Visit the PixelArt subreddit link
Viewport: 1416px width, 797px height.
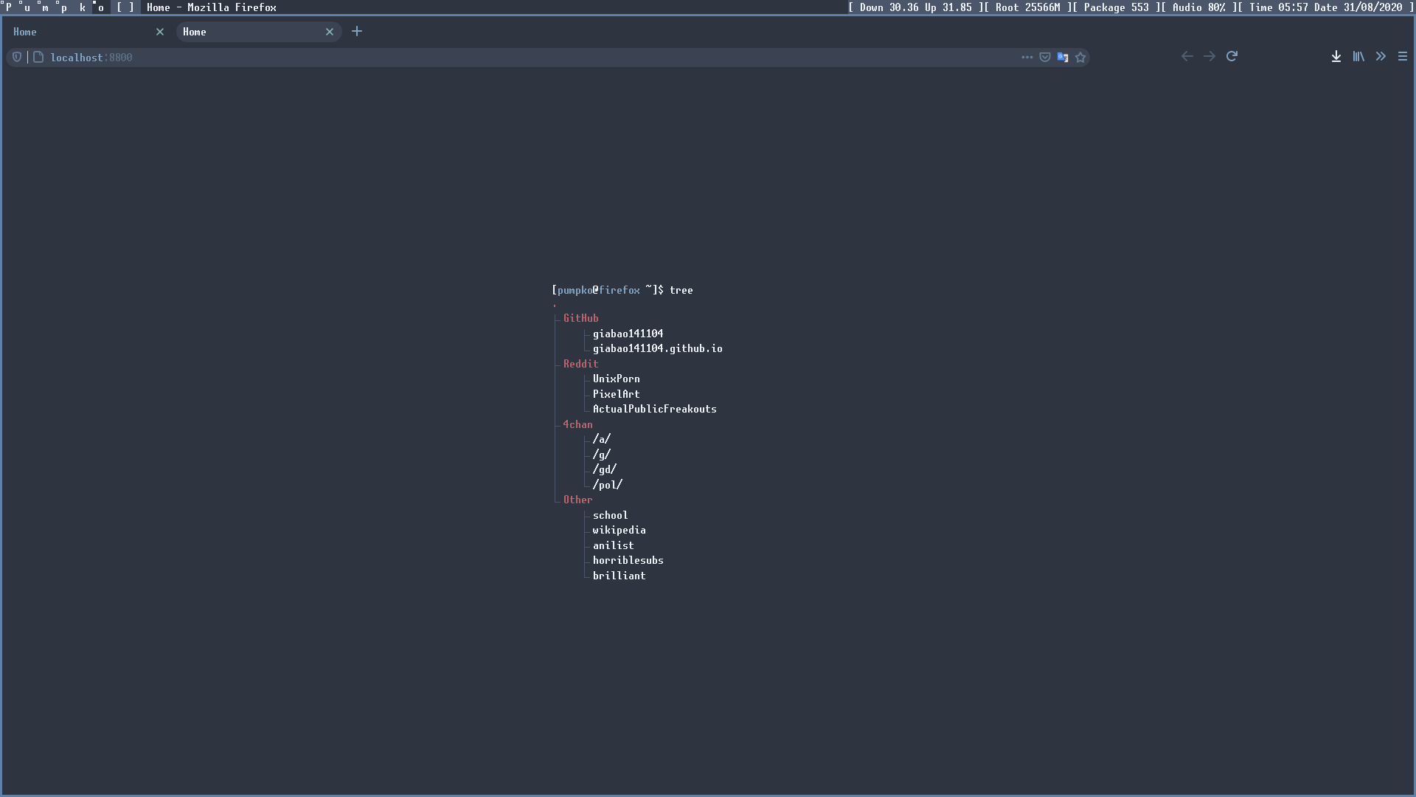616,394
